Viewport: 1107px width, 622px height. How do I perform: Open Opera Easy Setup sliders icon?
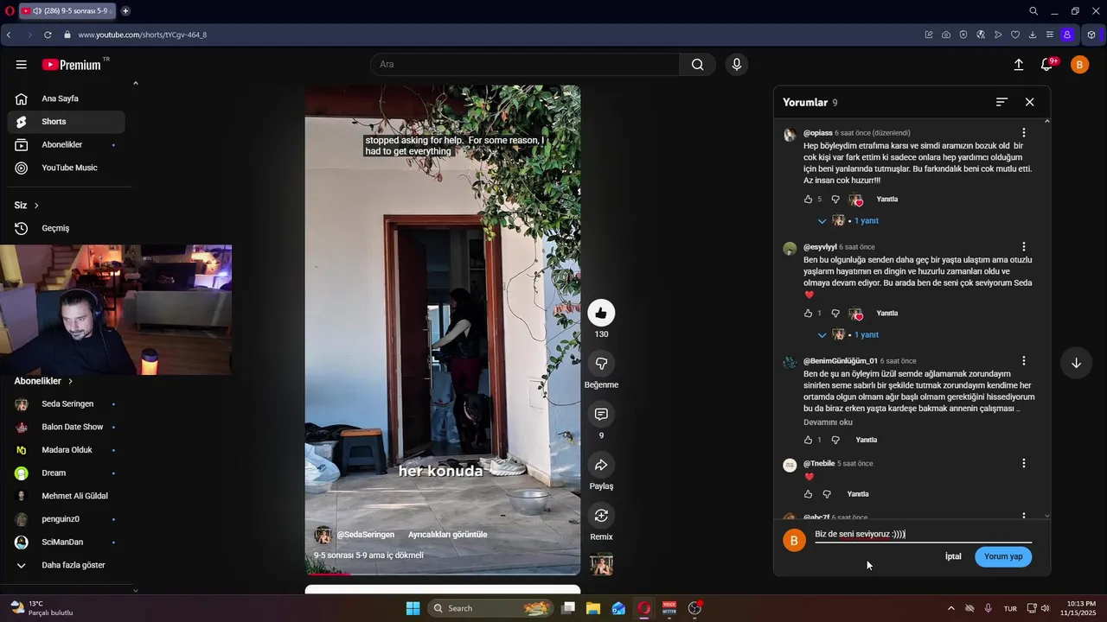(x=1050, y=35)
